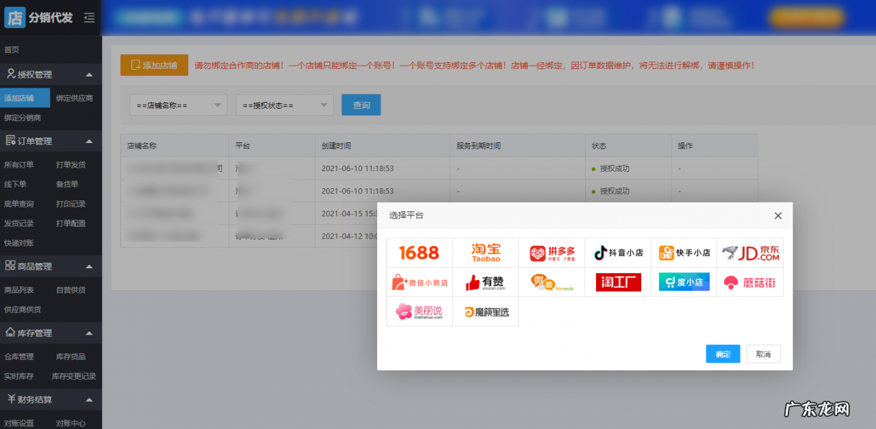The width and height of the screenshot is (876, 429).
Task: Select the 拼多多 platform icon
Action: 552,252
